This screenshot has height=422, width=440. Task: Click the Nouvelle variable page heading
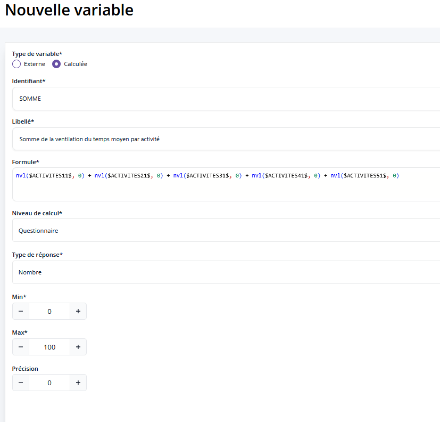pos(69,10)
